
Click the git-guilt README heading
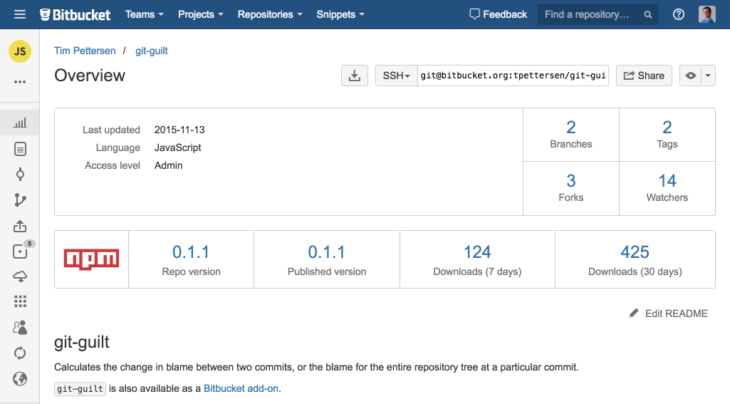tap(81, 343)
